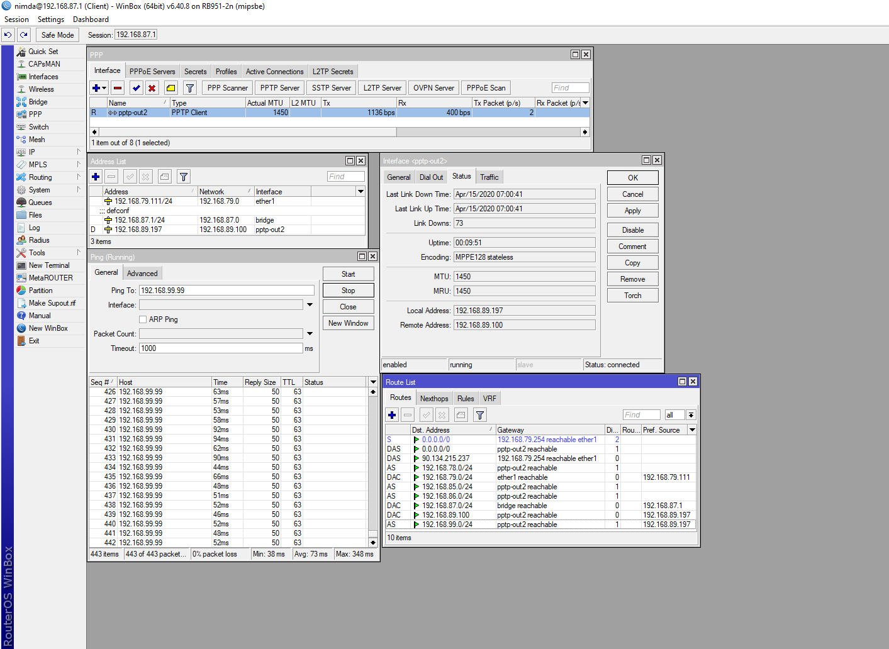Open Wireless from the sidebar

[41, 89]
